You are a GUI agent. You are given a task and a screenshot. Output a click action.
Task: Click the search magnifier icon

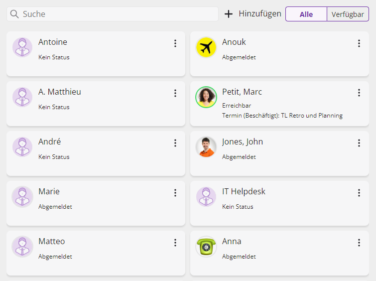point(14,14)
